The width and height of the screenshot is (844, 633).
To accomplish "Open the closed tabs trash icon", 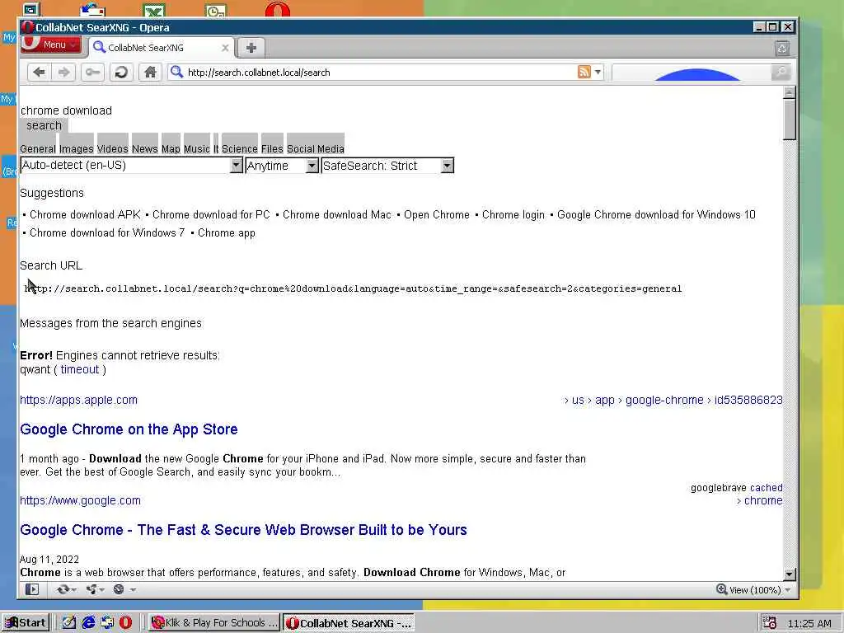I will click(x=782, y=49).
